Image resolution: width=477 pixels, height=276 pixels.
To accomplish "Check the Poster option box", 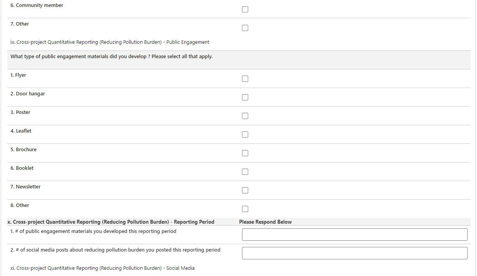I will tap(245, 116).
